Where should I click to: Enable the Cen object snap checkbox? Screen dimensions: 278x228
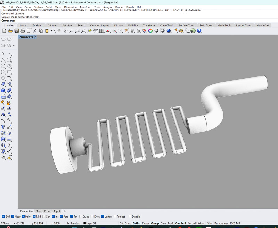tap(44, 217)
